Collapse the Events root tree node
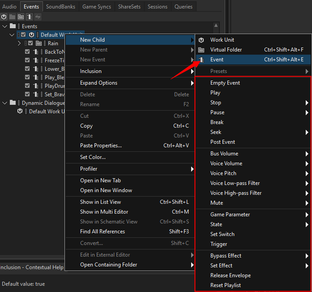The width and height of the screenshot is (312, 292). click(4, 26)
